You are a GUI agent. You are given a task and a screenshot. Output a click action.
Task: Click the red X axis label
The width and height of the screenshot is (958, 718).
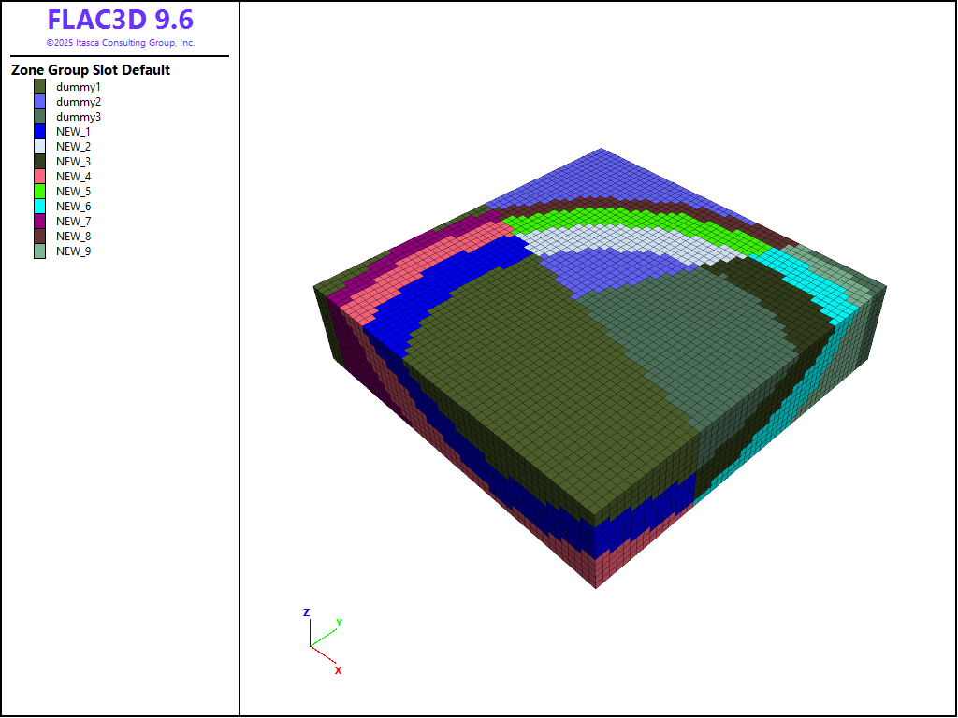[x=338, y=670]
